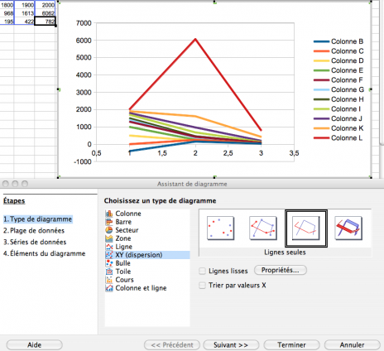Pick the Toile net chart icon

(x=109, y=272)
